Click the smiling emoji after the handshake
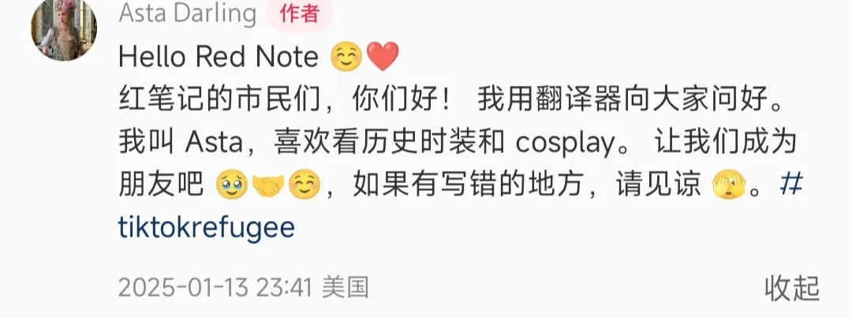This screenshot has width=852, height=318. 305,187
